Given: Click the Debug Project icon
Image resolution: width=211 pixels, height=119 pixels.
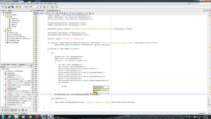Looking at the screenshot, I should click(x=52, y=7).
